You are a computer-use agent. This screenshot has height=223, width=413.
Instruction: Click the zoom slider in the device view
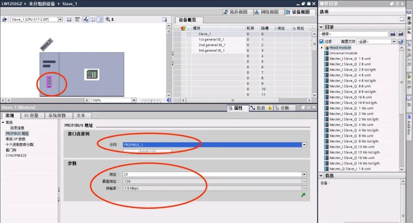pyautogui.click(x=151, y=100)
